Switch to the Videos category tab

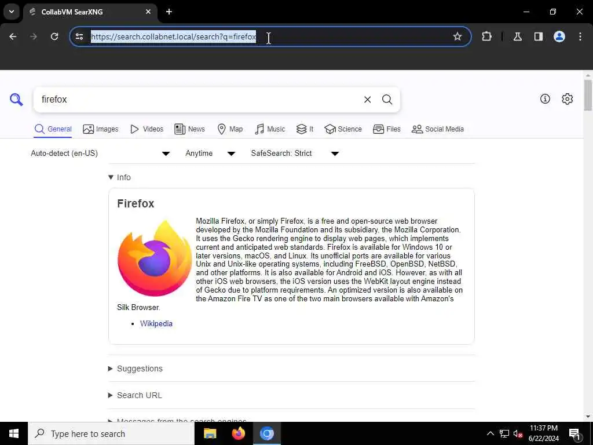147,129
